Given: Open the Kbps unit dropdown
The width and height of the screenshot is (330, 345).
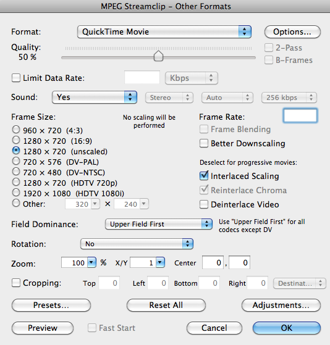Looking at the screenshot, I should pyautogui.click(x=192, y=78).
